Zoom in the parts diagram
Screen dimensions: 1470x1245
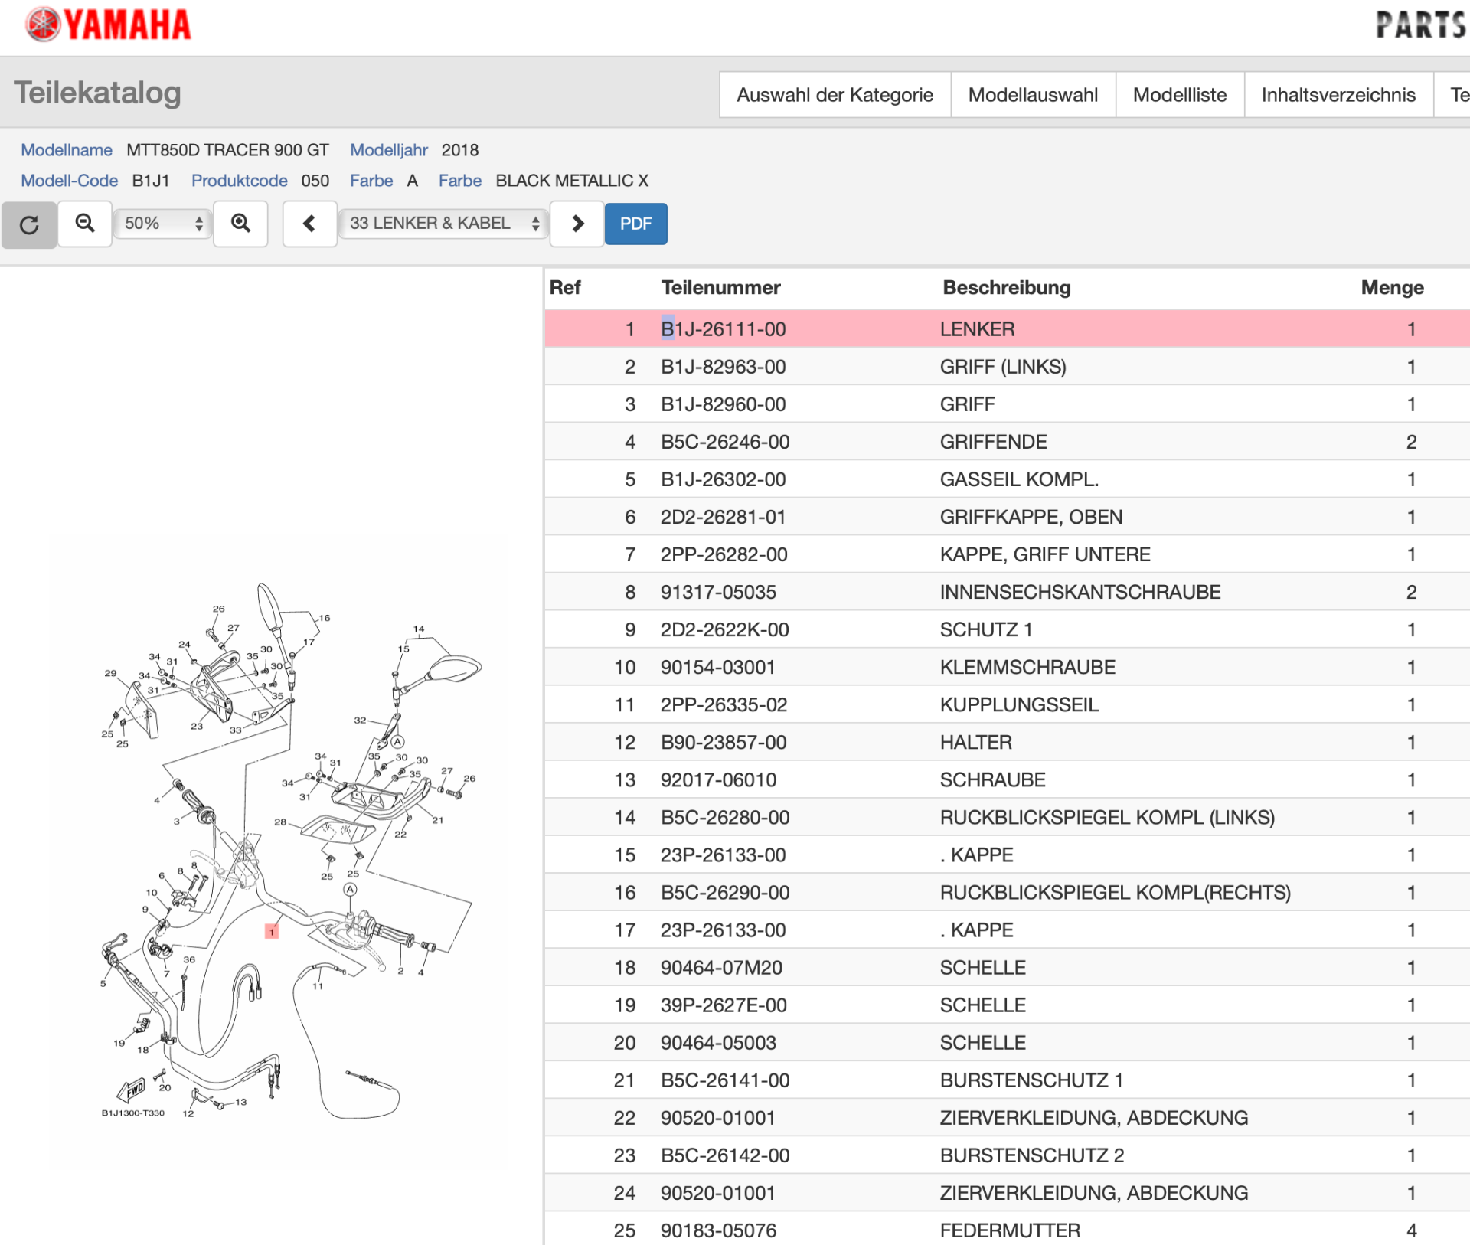(x=240, y=224)
